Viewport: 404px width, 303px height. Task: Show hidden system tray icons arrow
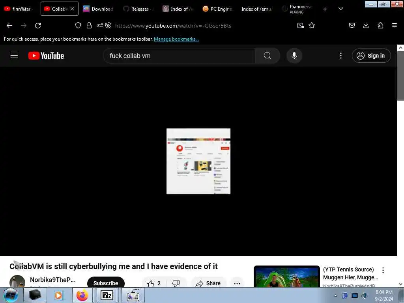(x=335, y=296)
